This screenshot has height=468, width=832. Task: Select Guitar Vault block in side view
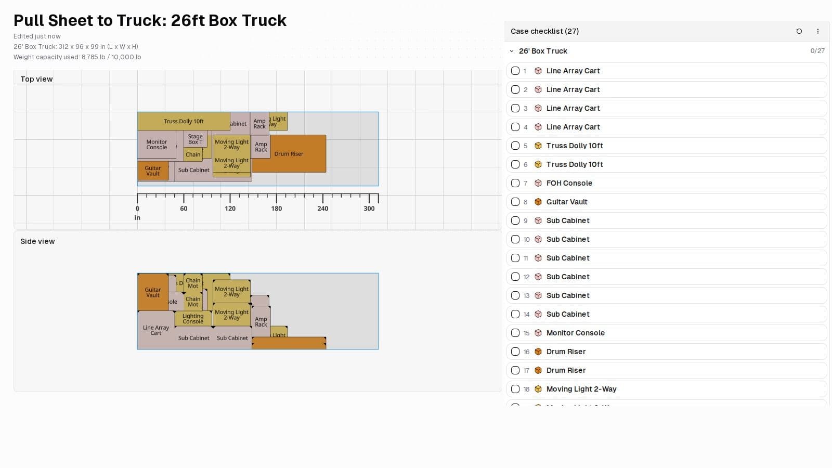coord(153,292)
